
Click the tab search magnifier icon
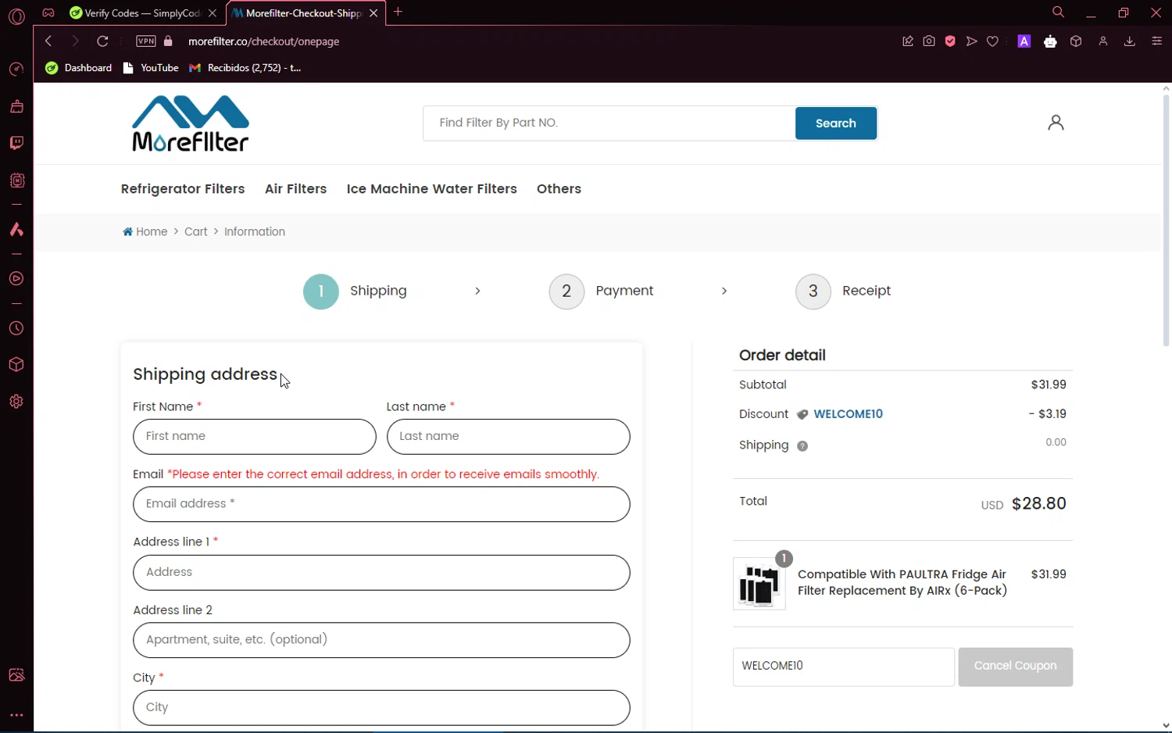(1058, 13)
